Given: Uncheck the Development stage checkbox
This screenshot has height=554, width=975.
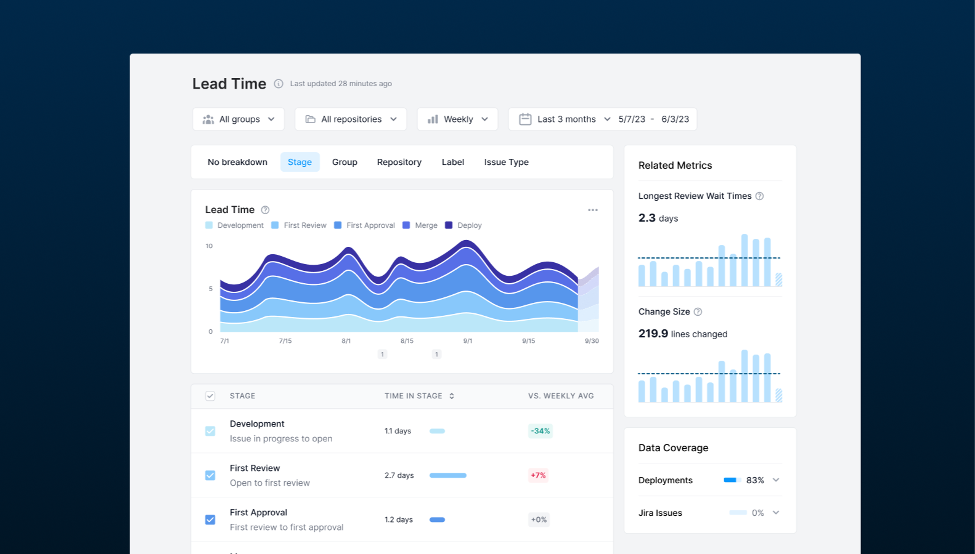Looking at the screenshot, I should pos(210,431).
